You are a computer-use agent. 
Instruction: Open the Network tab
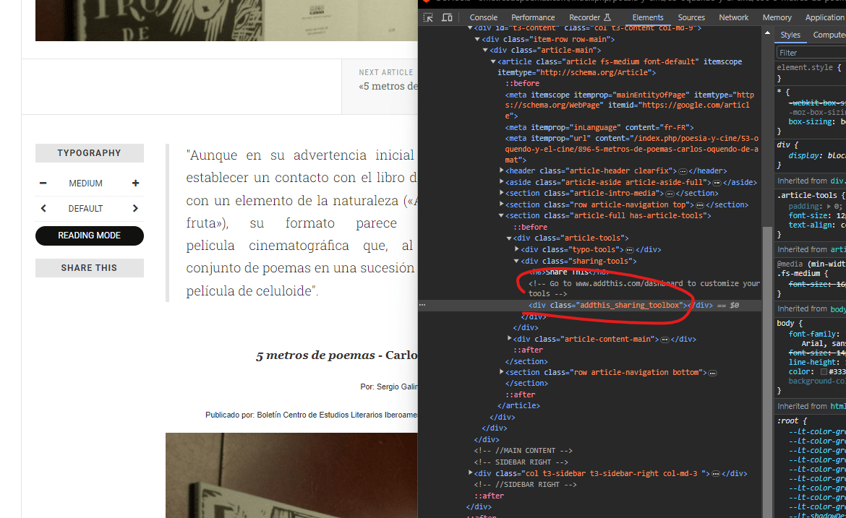pyautogui.click(x=734, y=17)
